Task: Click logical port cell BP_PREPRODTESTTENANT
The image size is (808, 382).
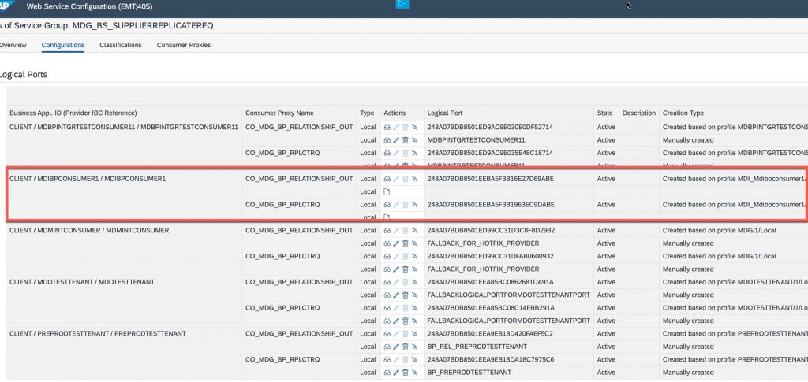Action: coord(469,373)
